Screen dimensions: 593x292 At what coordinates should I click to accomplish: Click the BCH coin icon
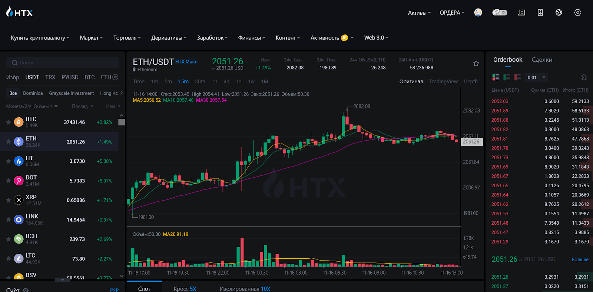19,239
